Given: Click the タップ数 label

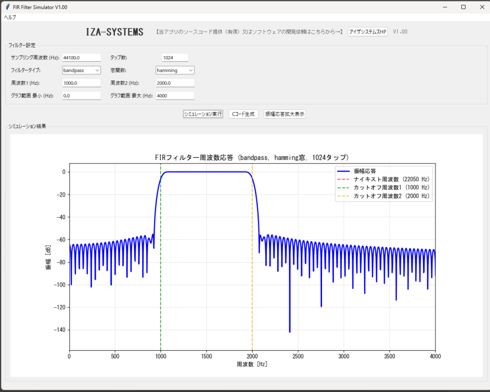Looking at the screenshot, I should click(119, 58).
